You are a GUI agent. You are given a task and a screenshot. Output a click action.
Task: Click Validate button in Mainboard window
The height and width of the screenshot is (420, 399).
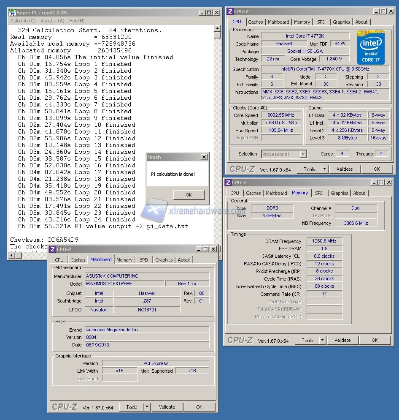tap(167, 407)
